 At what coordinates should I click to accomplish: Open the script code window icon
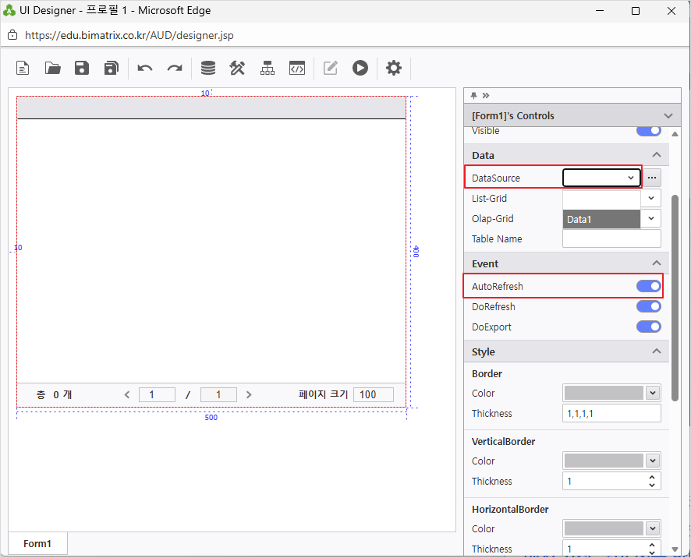click(x=296, y=69)
